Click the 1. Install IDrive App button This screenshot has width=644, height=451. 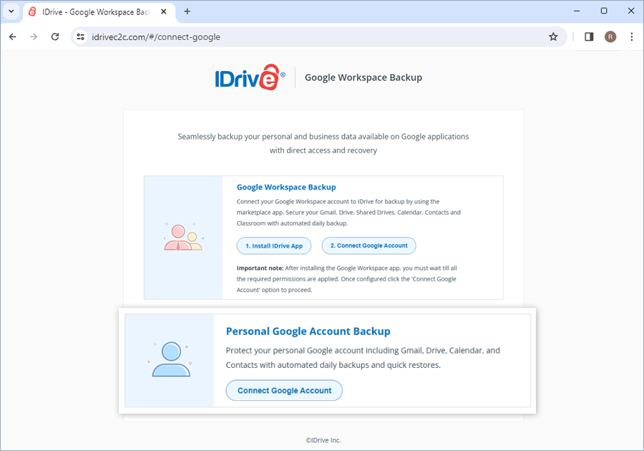[274, 246]
